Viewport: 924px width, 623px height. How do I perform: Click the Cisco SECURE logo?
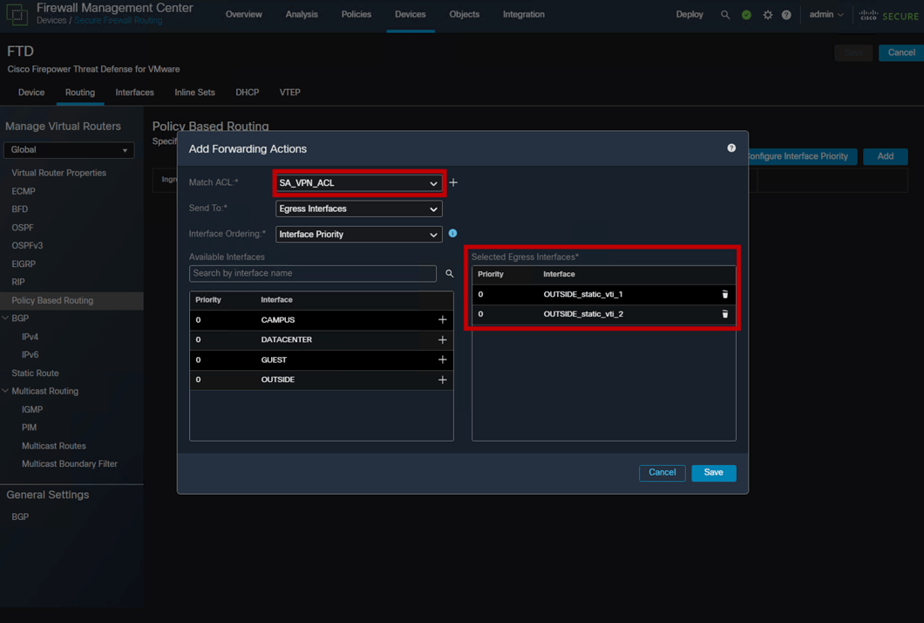pos(888,16)
